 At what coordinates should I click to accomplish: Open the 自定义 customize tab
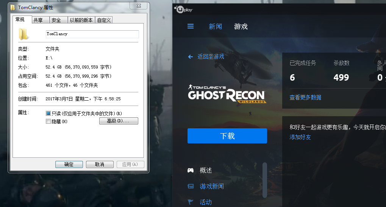104,20
